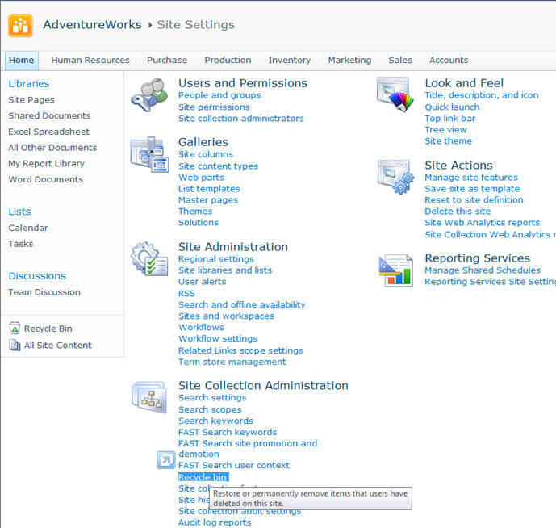556x528 pixels.
Task: Open the Marketing tab
Action: [349, 60]
